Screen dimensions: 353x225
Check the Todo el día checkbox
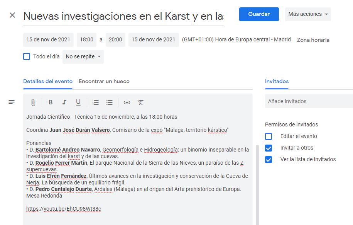pyautogui.click(x=27, y=56)
